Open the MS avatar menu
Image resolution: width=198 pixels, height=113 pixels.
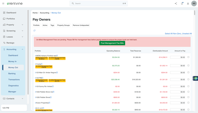[194, 3]
